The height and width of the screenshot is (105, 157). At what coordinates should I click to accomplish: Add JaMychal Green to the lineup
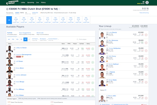93,49
